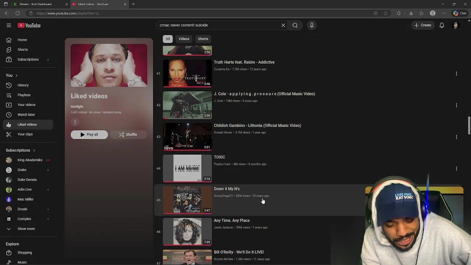The width and height of the screenshot is (471, 265).
Task: Open the account avatar menu
Action: tap(456, 25)
